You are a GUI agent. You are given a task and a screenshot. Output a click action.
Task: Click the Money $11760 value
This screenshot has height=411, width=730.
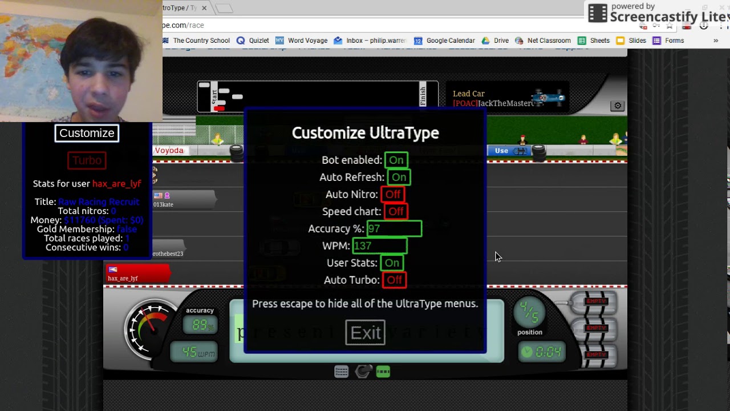click(104, 220)
